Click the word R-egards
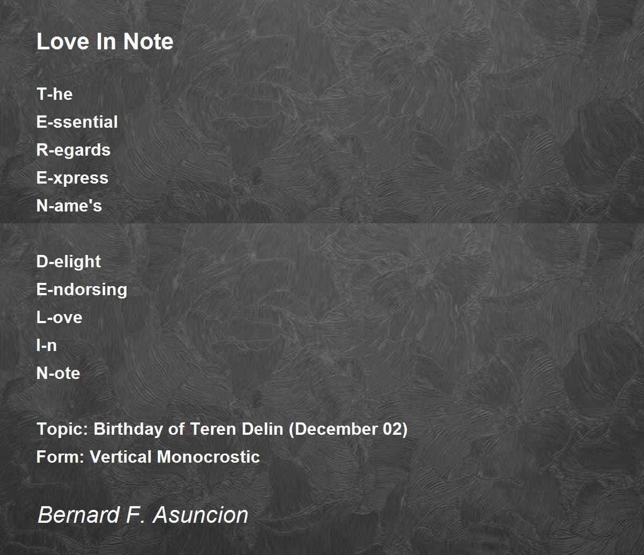Image resolution: width=644 pixels, height=555 pixels. click(74, 150)
